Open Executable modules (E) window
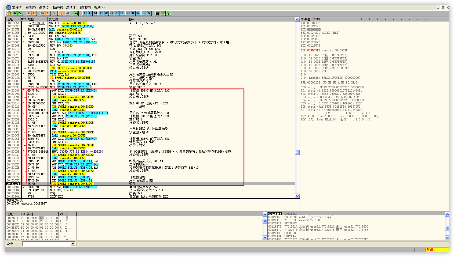454x257 pixels. tap(90, 13)
